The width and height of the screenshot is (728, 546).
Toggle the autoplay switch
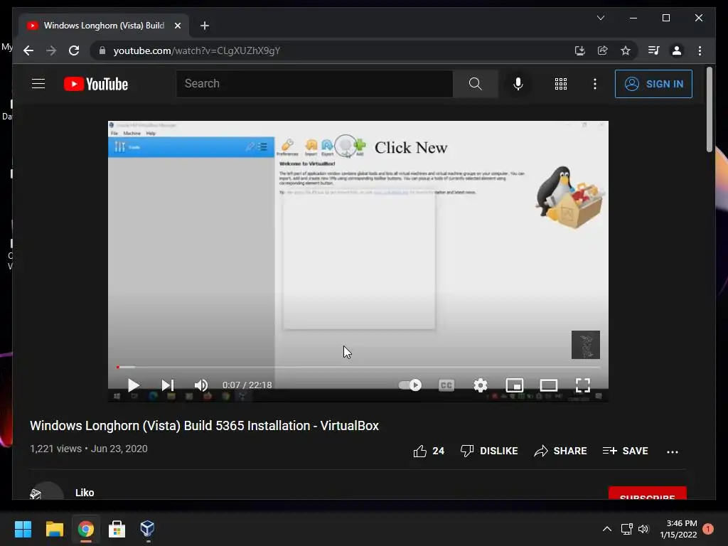coord(410,385)
